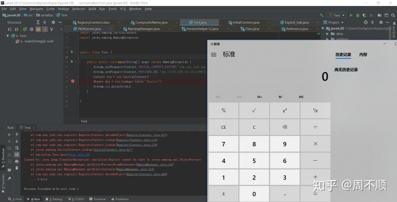Image resolution: width=397 pixels, height=202 pixels.
Task: Open NamingManager.java:163 stack trace link
Action: coord(155,165)
